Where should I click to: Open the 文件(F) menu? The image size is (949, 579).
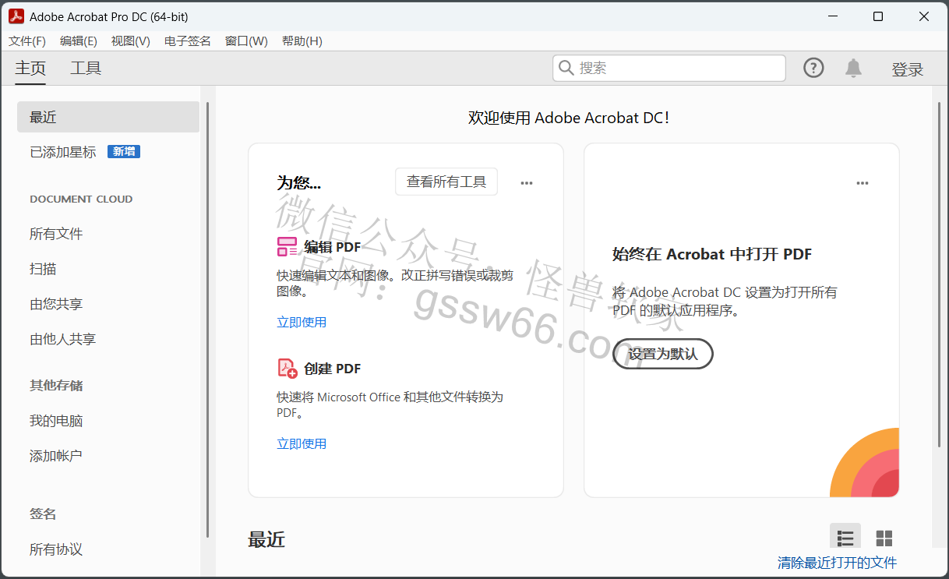[27, 41]
